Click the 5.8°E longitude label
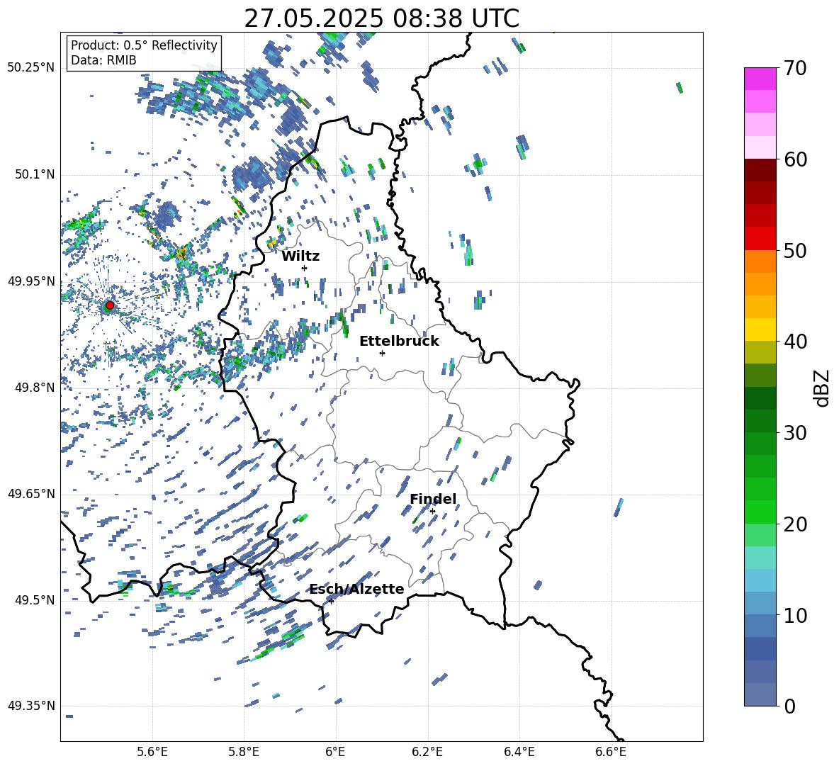 244,752
